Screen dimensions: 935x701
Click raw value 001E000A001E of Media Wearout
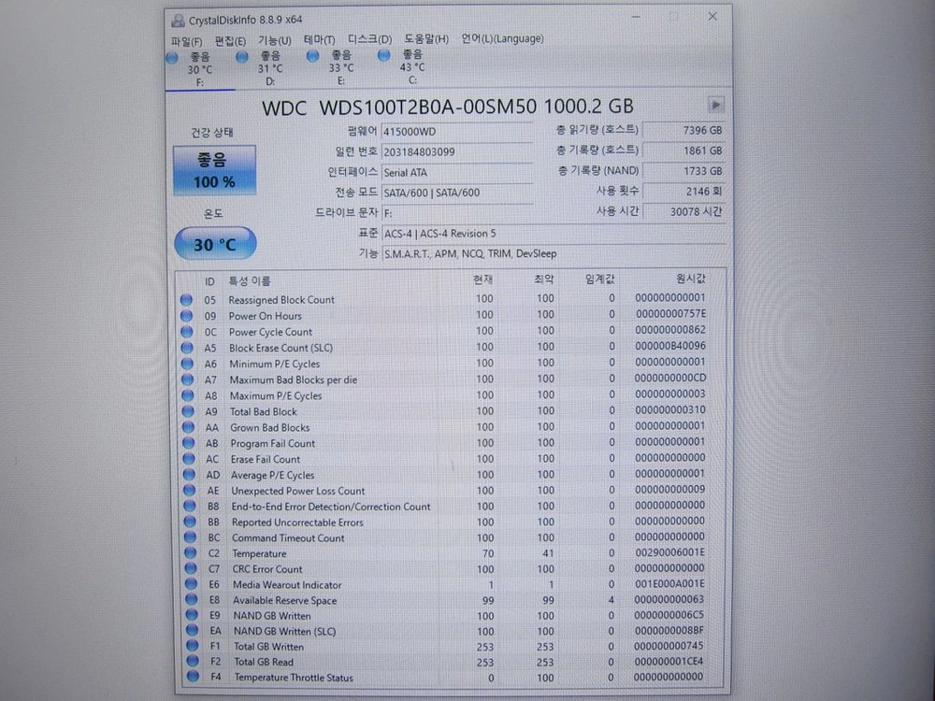[669, 584]
